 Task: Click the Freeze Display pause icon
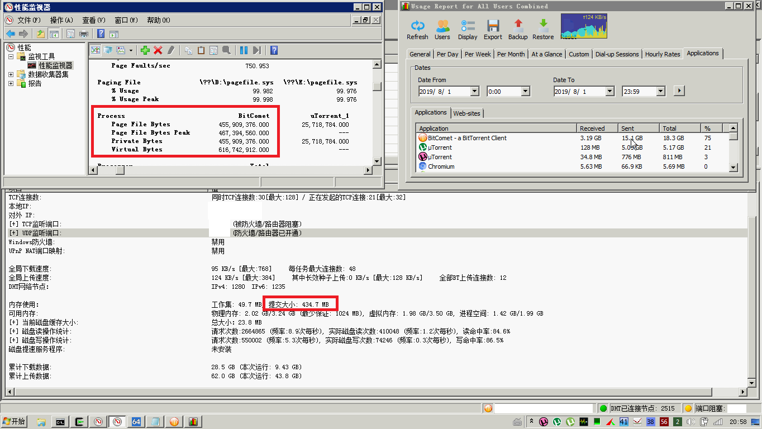coord(244,50)
